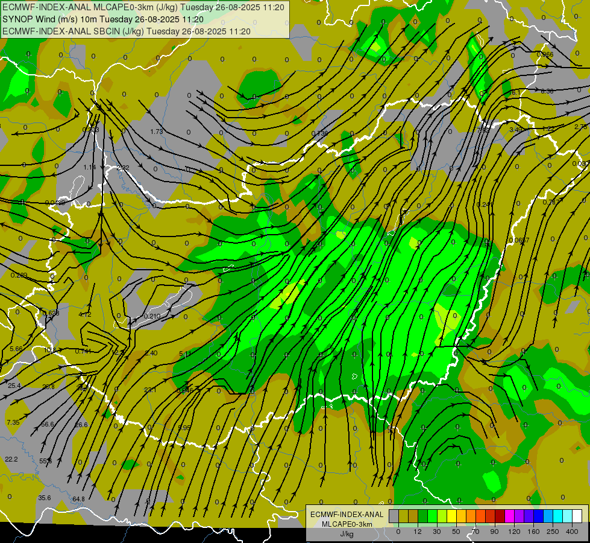Click the 0.628 value on the map

(x=51, y=313)
